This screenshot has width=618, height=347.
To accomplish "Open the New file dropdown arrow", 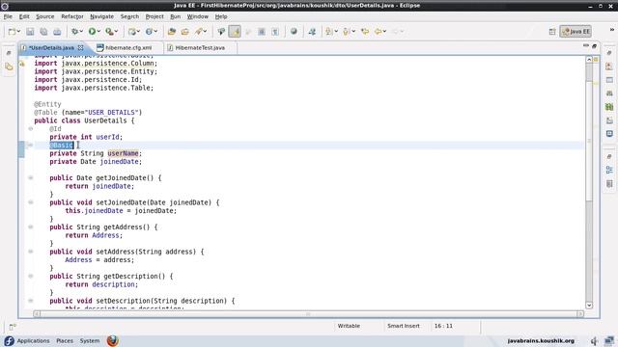I will coord(18,32).
